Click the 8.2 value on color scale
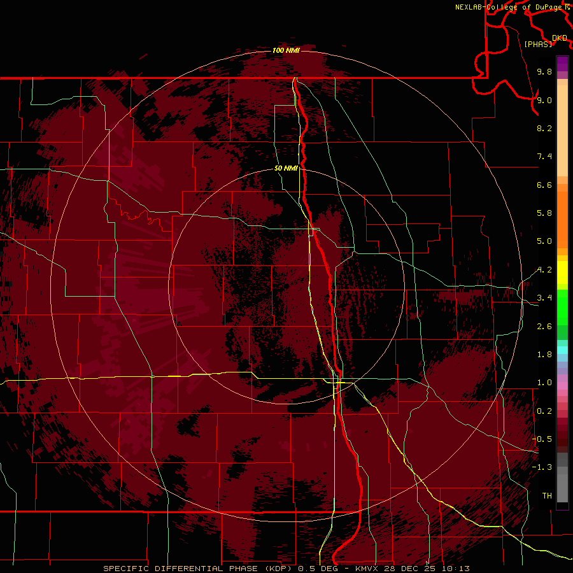 pos(544,128)
